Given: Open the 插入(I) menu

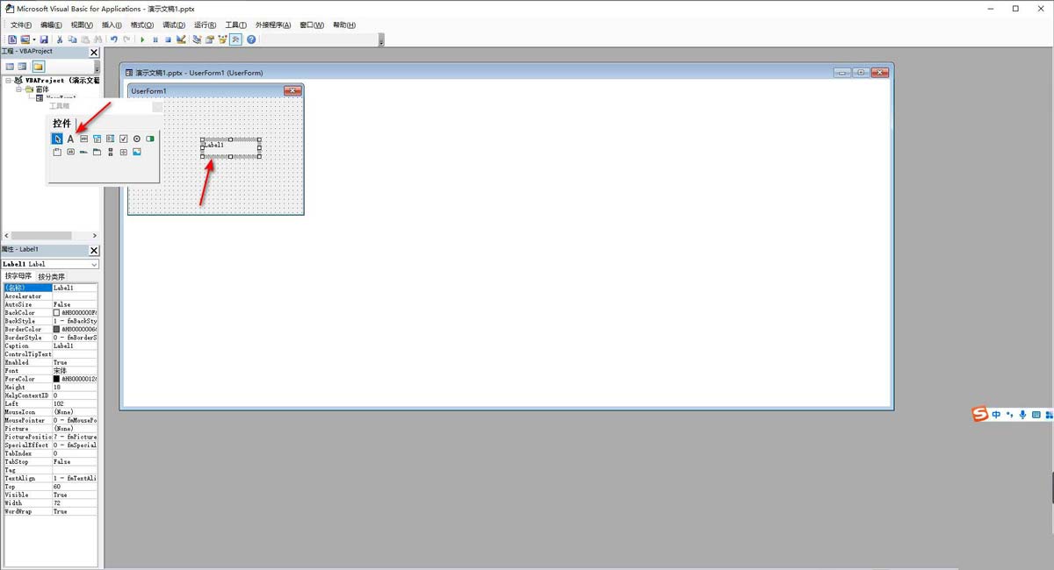Looking at the screenshot, I should point(112,25).
